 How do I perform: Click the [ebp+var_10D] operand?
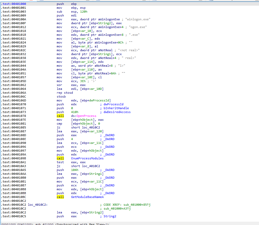point(92,89)
